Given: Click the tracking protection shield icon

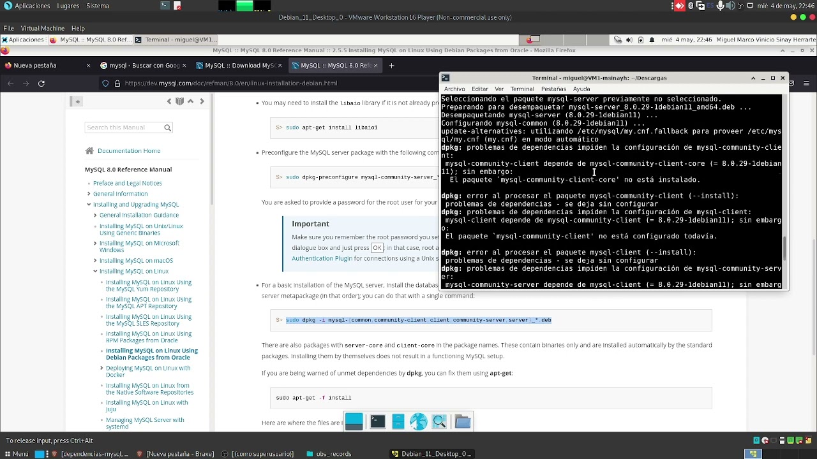Looking at the screenshot, I should 106,83.
